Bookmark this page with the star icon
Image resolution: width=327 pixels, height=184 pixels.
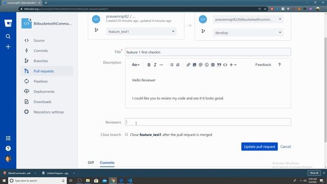click(265, 9)
